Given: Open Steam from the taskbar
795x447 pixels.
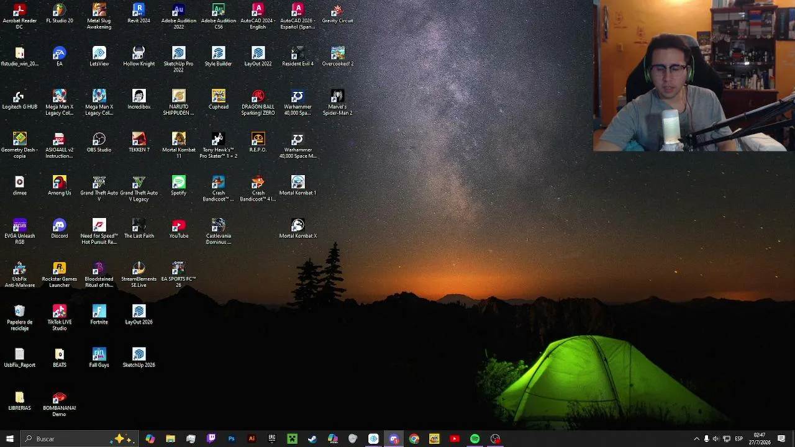Looking at the screenshot, I should coord(312,439).
